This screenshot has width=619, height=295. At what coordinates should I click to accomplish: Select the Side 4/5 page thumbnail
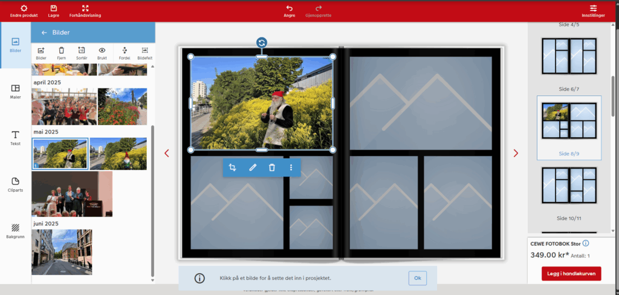[569, 56]
